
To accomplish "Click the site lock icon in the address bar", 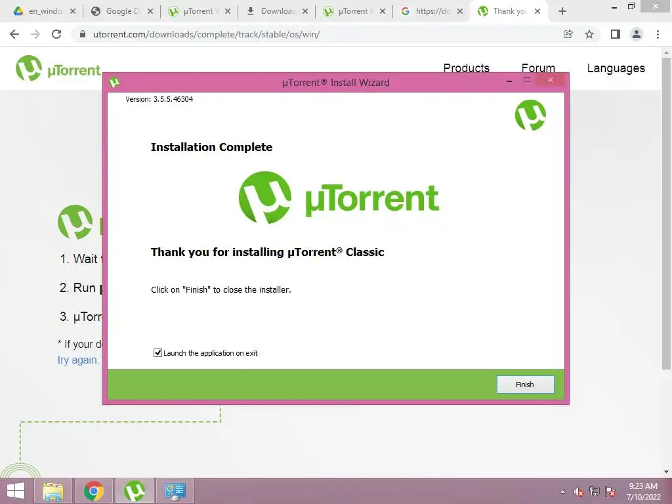I will coord(83,34).
